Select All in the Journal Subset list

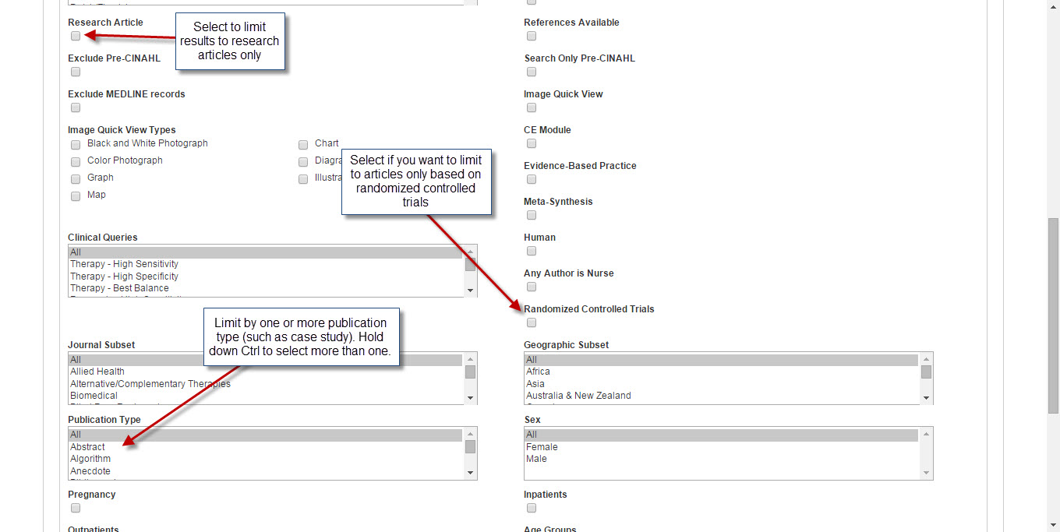coord(266,360)
